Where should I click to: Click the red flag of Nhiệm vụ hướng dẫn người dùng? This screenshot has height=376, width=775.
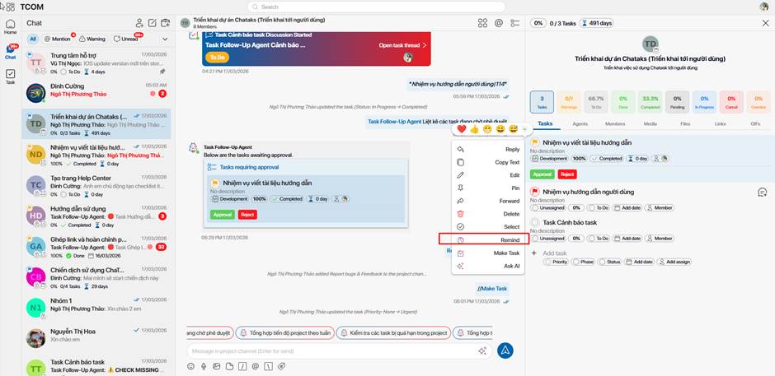(x=534, y=192)
